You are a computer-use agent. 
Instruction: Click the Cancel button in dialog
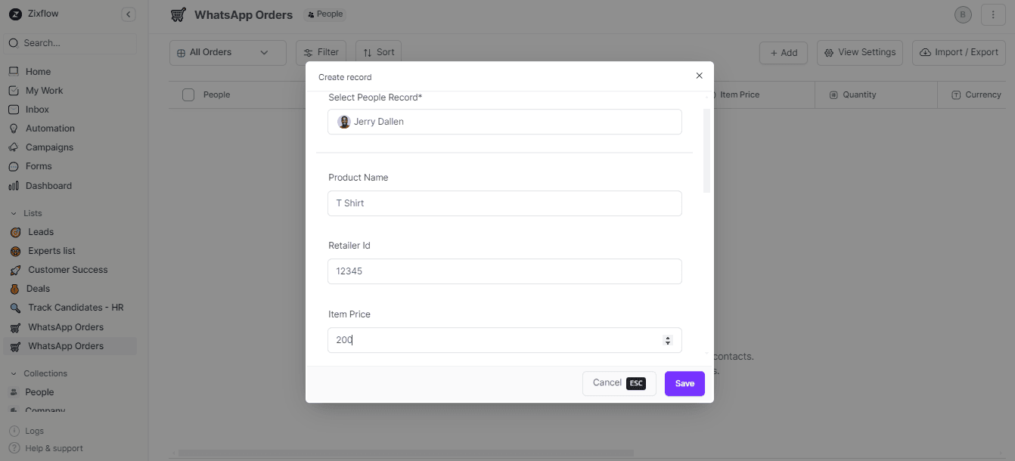(x=619, y=383)
